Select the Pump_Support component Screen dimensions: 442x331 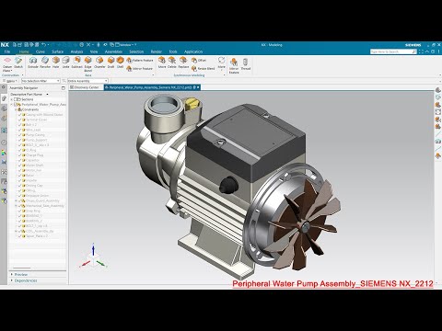click(x=37, y=140)
